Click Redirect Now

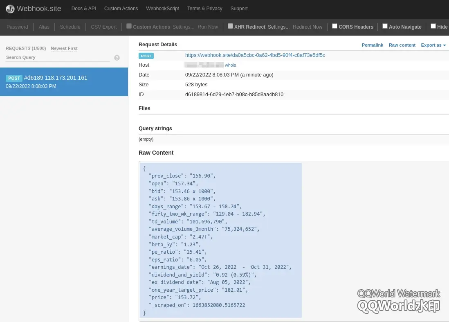point(308,27)
